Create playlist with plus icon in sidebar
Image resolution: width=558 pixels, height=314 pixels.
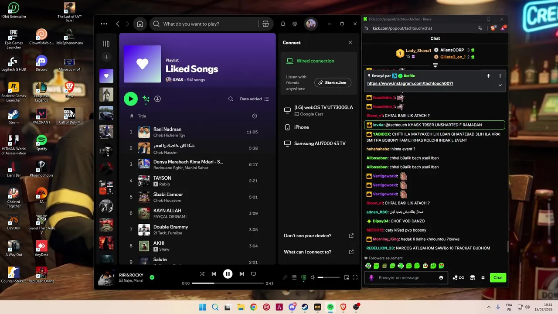pyautogui.click(x=106, y=57)
